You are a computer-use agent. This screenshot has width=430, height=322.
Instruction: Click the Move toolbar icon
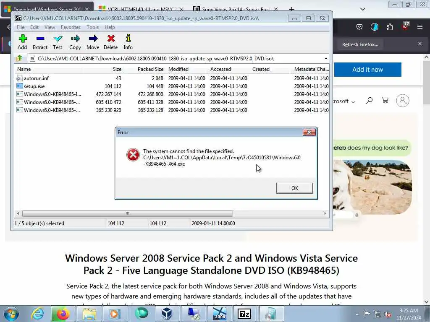[93, 39]
